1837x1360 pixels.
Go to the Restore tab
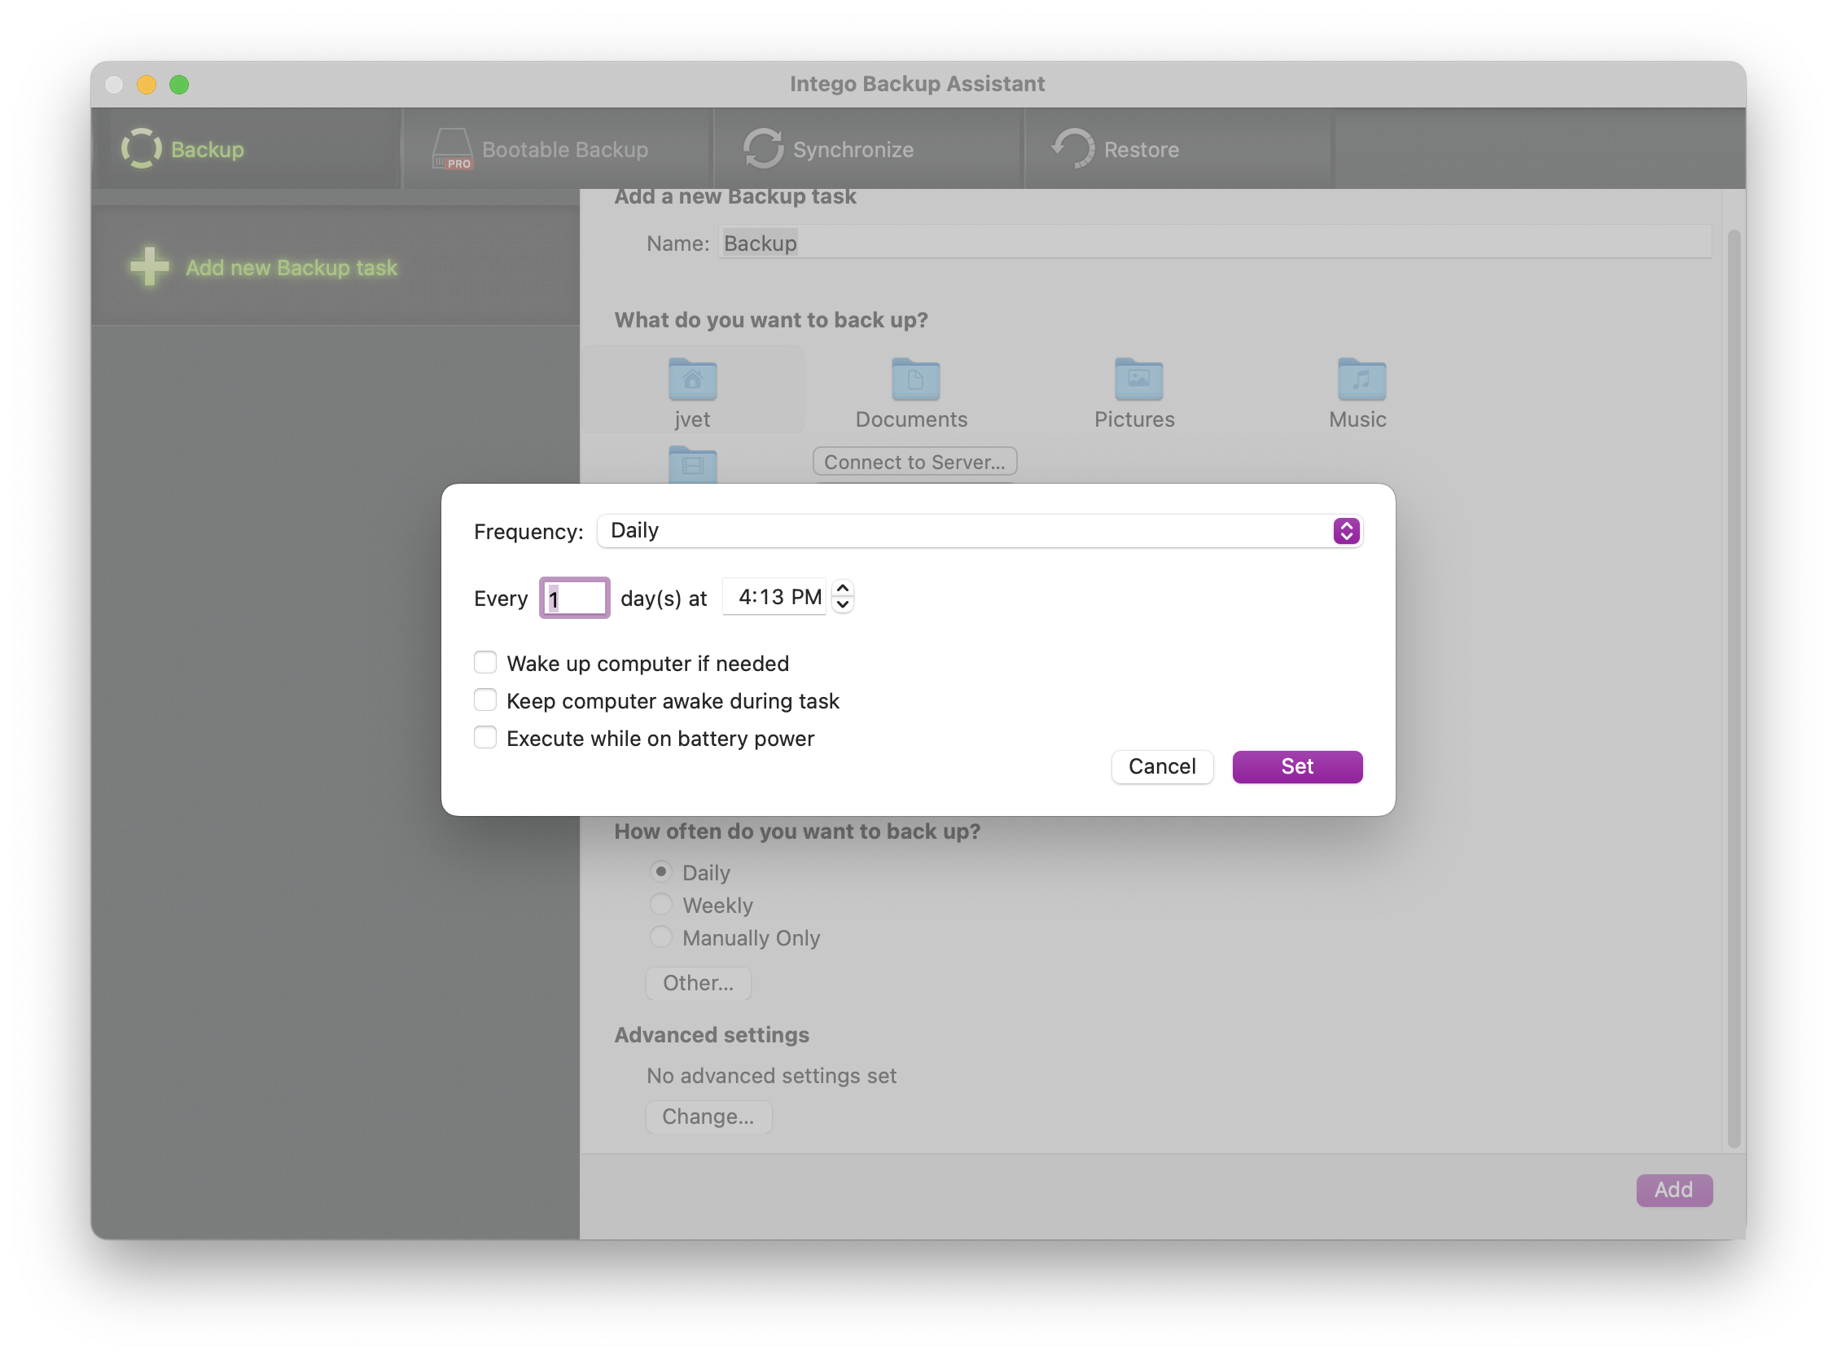1179,149
